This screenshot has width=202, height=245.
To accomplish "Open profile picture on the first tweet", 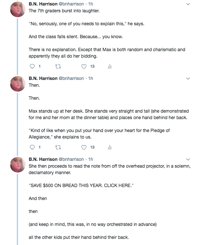I will tap(18, 10).
